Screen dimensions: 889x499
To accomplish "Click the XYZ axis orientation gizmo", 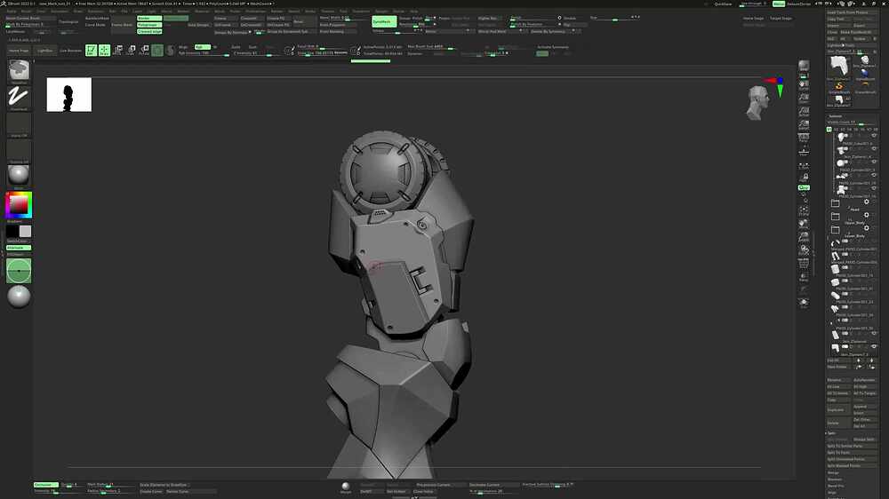I will pos(777,85).
